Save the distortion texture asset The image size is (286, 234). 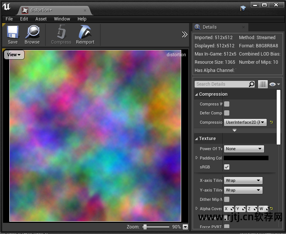pyautogui.click(x=13, y=35)
